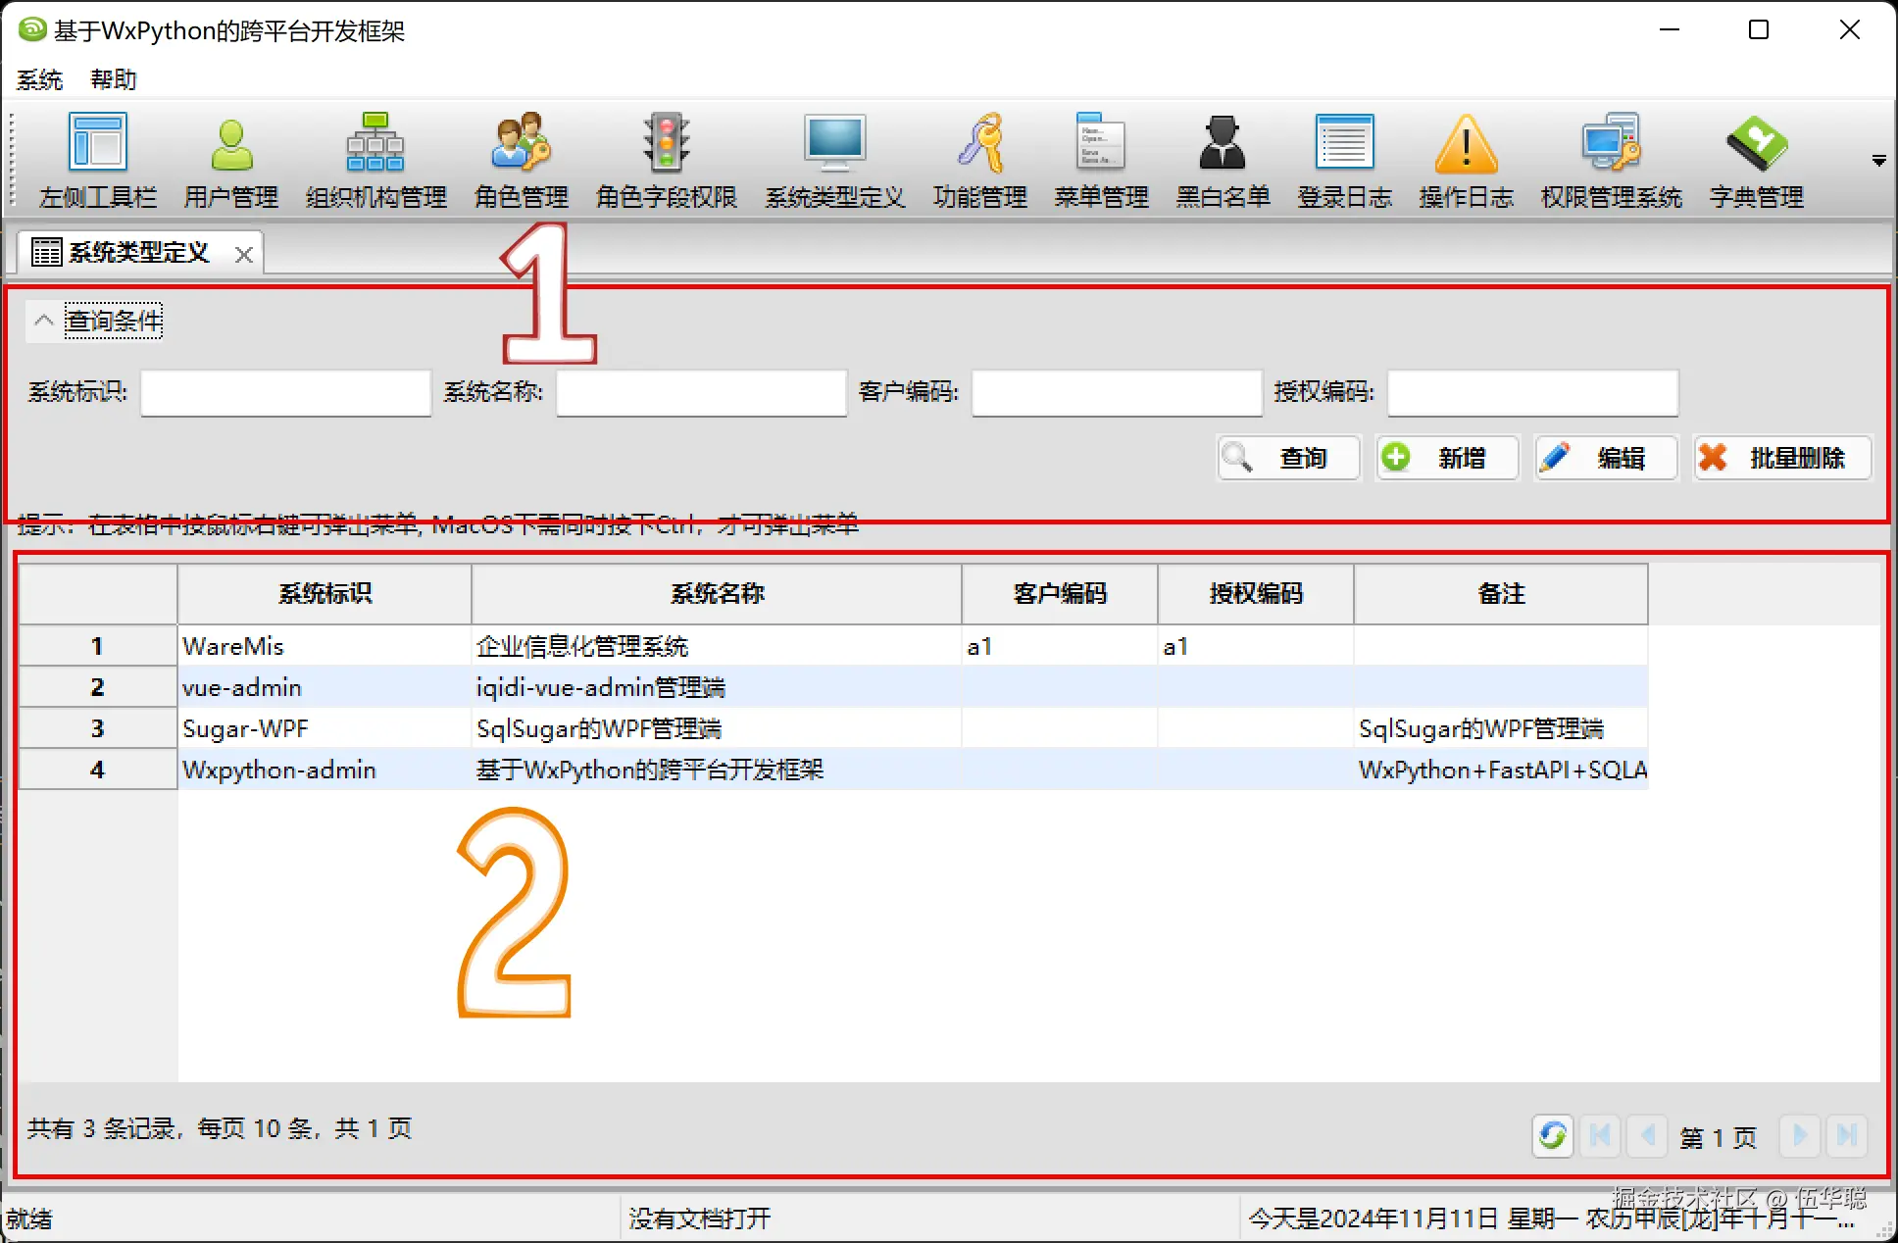Click the 批量删除 button
This screenshot has height=1243, width=1898.
[1782, 458]
